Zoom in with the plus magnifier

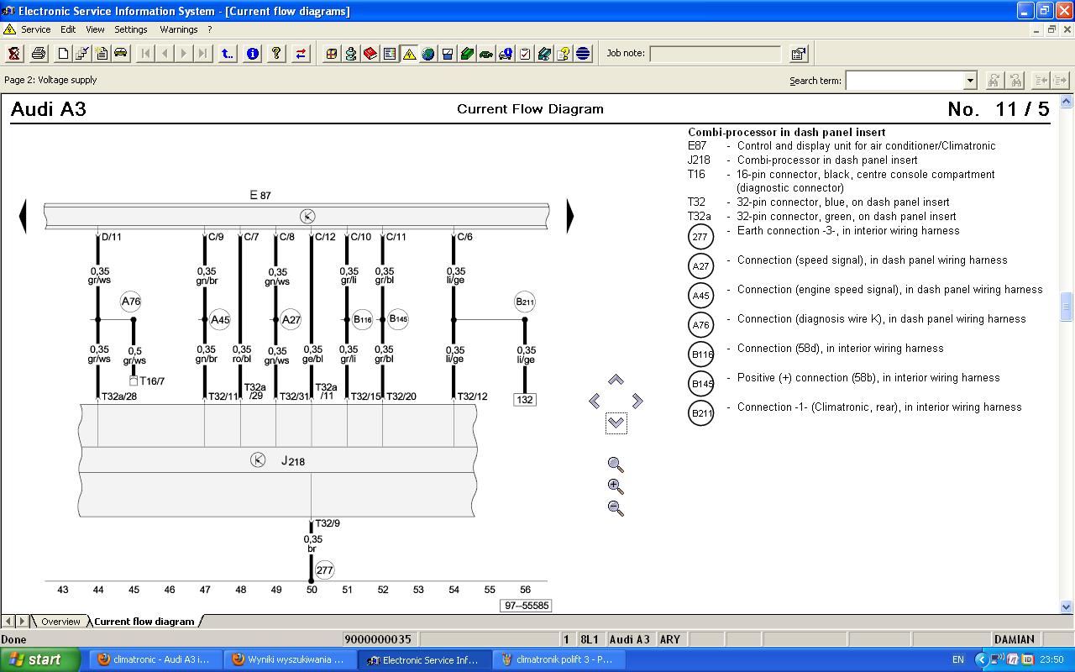pyautogui.click(x=616, y=486)
